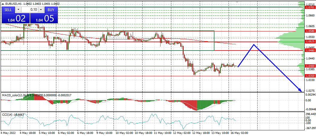Click the SELL button
Screen dimensions: 316x136
pyautogui.click(x=8, y=10)
